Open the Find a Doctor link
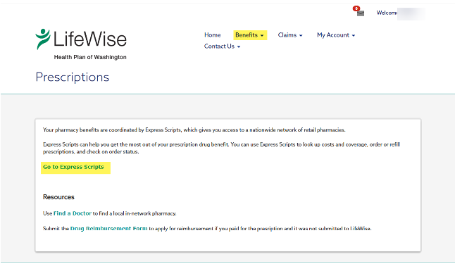Image resolution: width=455 pixels, height=264 pixels. point(73,213)
